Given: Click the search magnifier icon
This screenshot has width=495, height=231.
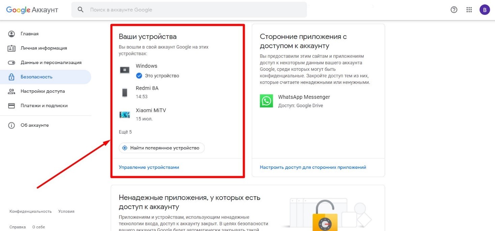Looking at the screenshot, I should (81, 10).
